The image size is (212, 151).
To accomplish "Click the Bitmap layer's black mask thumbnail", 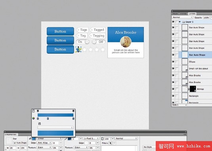I will point(193,89).
